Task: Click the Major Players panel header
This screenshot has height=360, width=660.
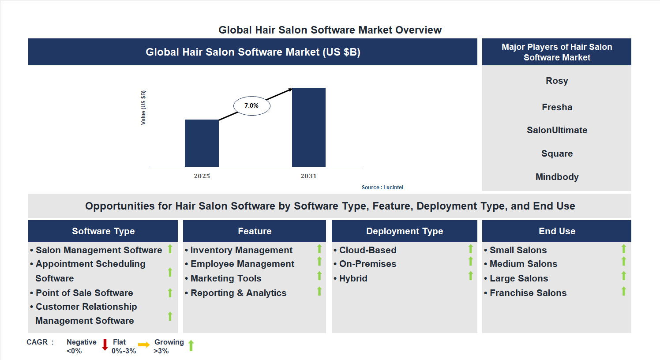Action: coord(556,52)
